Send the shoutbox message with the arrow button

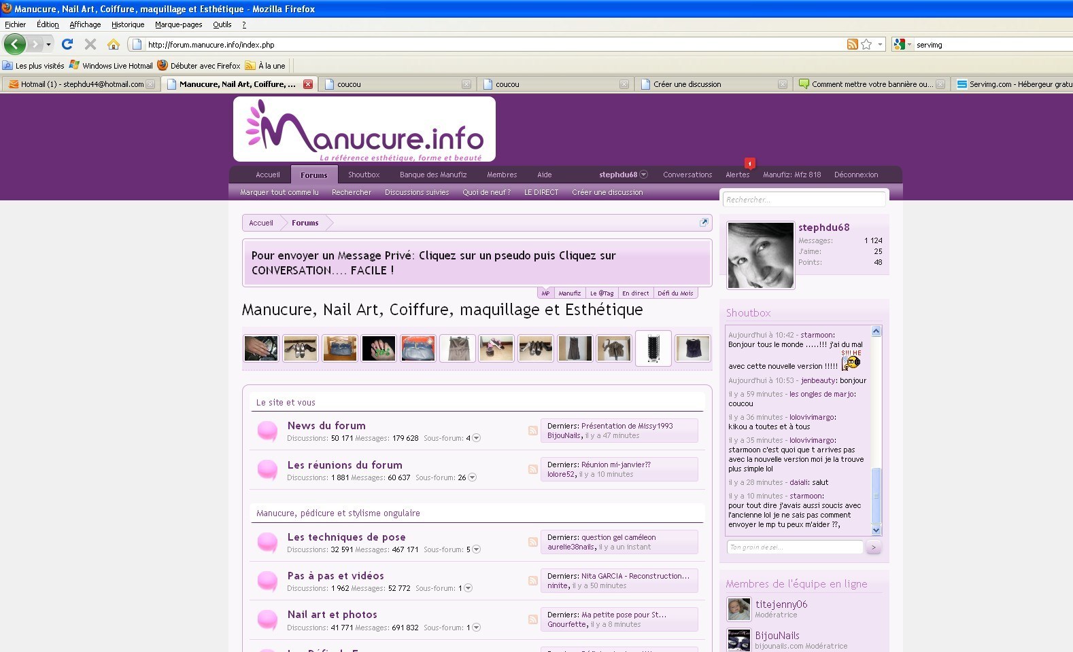pyautogui.click(x=874, y=547)
